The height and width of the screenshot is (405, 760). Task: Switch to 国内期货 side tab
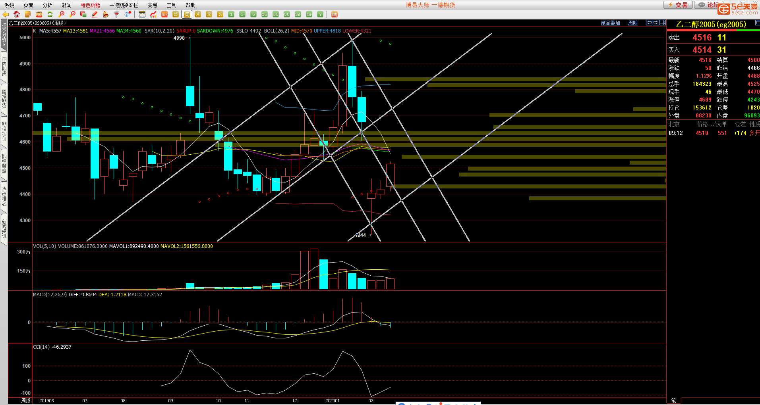coord(4,66)
